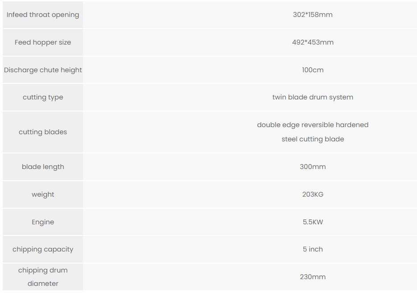This screenshot has width=417, height=293.
Task: Click the "chipping drum diameter" label
Action: coord(43,277)
